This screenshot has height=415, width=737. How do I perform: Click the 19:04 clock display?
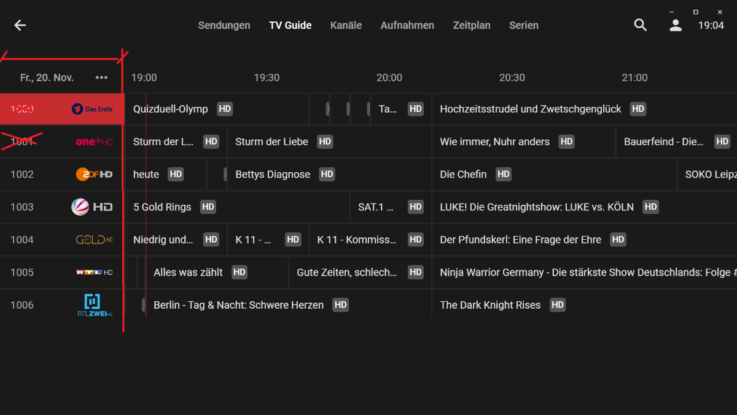click(x=711, y=25)
